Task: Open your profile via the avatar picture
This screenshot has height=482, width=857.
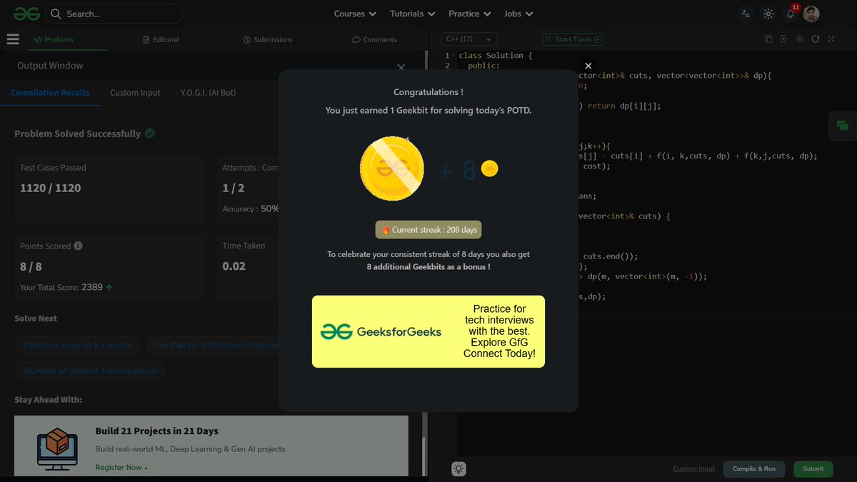Action: 811,13
